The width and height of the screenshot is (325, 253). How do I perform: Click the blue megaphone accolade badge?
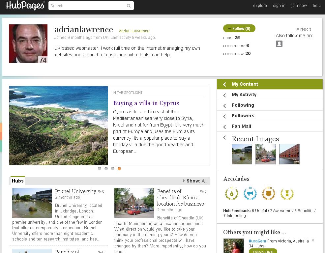click(250, 193)
